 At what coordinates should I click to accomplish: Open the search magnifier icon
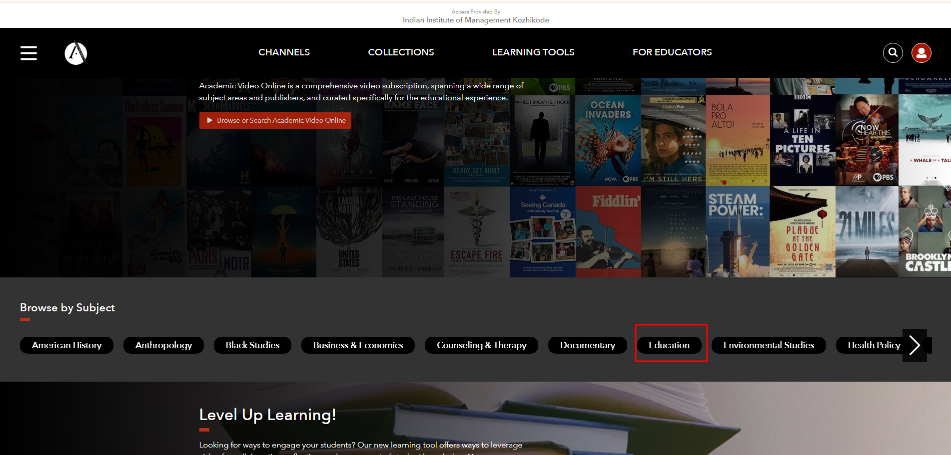[x=893, y=53]
